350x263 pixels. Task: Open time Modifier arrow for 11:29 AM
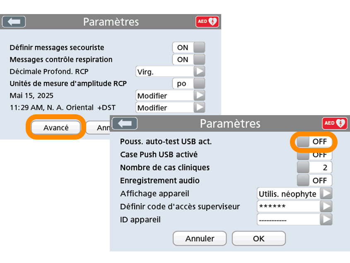pos(200,108)
